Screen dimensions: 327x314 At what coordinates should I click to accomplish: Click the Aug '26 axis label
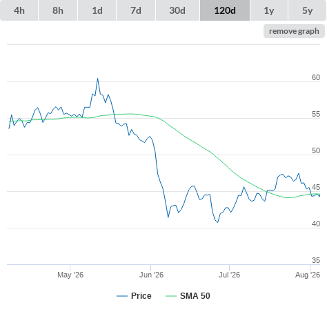(x=308, y=275)
